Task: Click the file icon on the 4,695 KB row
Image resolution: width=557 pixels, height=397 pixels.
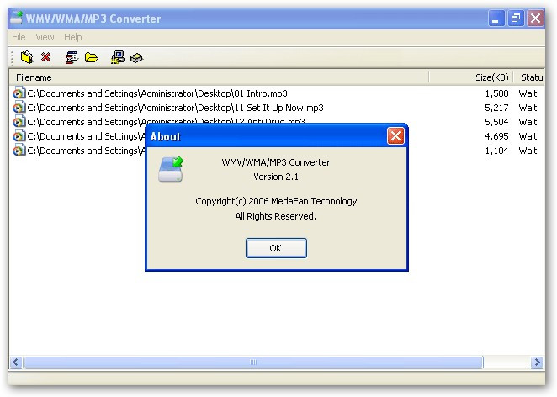Action: [19, 136]
